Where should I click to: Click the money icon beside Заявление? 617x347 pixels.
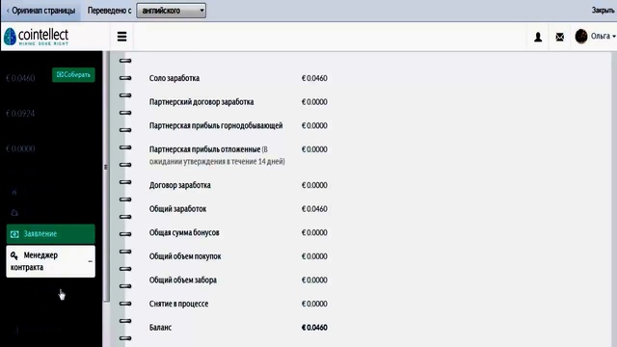[x=14, y=234]
